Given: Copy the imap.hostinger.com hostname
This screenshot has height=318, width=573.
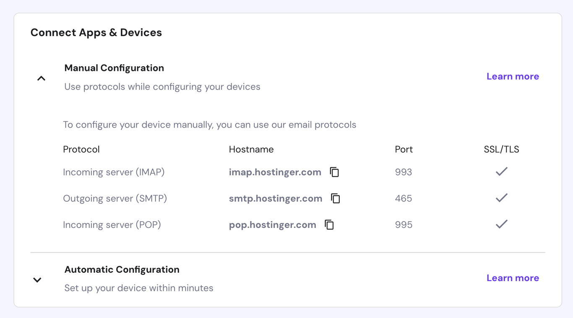Looking at the screenshot, I should 334,172.
